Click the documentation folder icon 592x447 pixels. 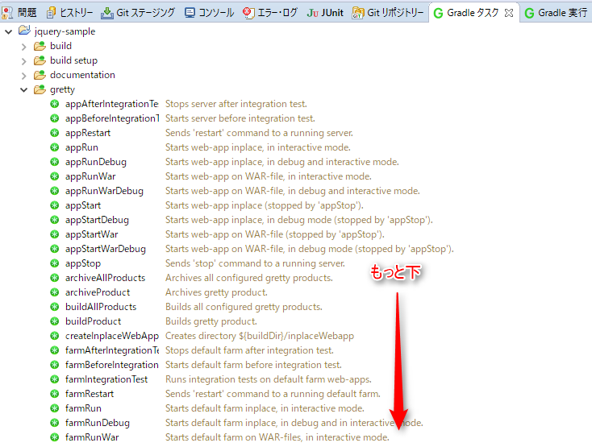pos(40,75)
